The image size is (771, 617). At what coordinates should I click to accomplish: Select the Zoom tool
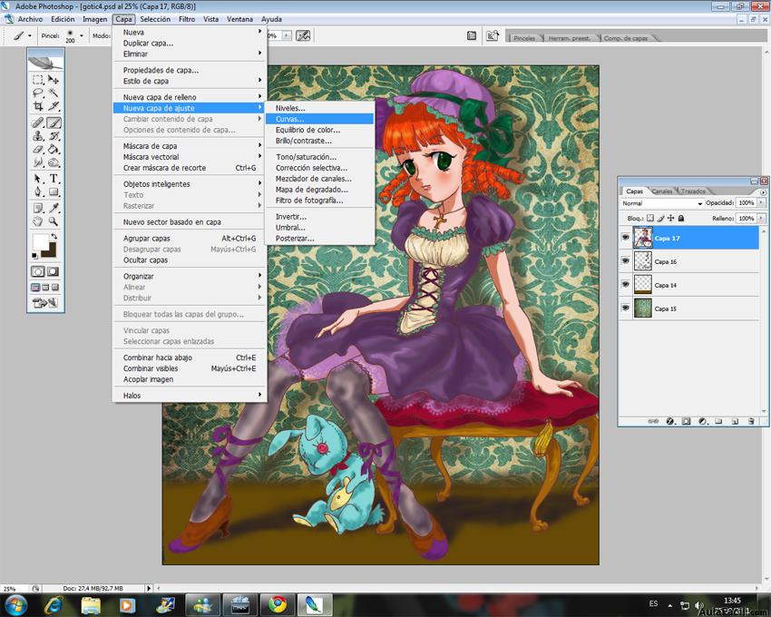[54, 221]
